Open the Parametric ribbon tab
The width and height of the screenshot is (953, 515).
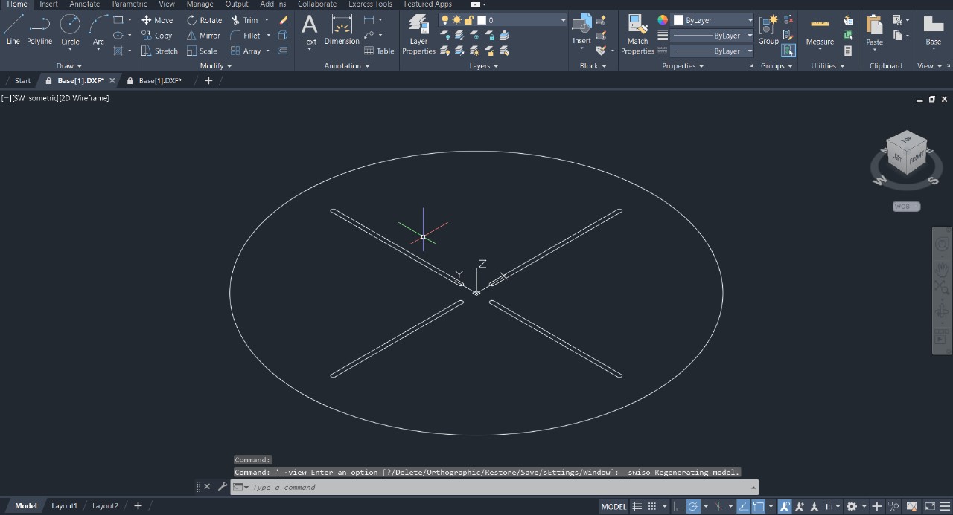(130, 4)
